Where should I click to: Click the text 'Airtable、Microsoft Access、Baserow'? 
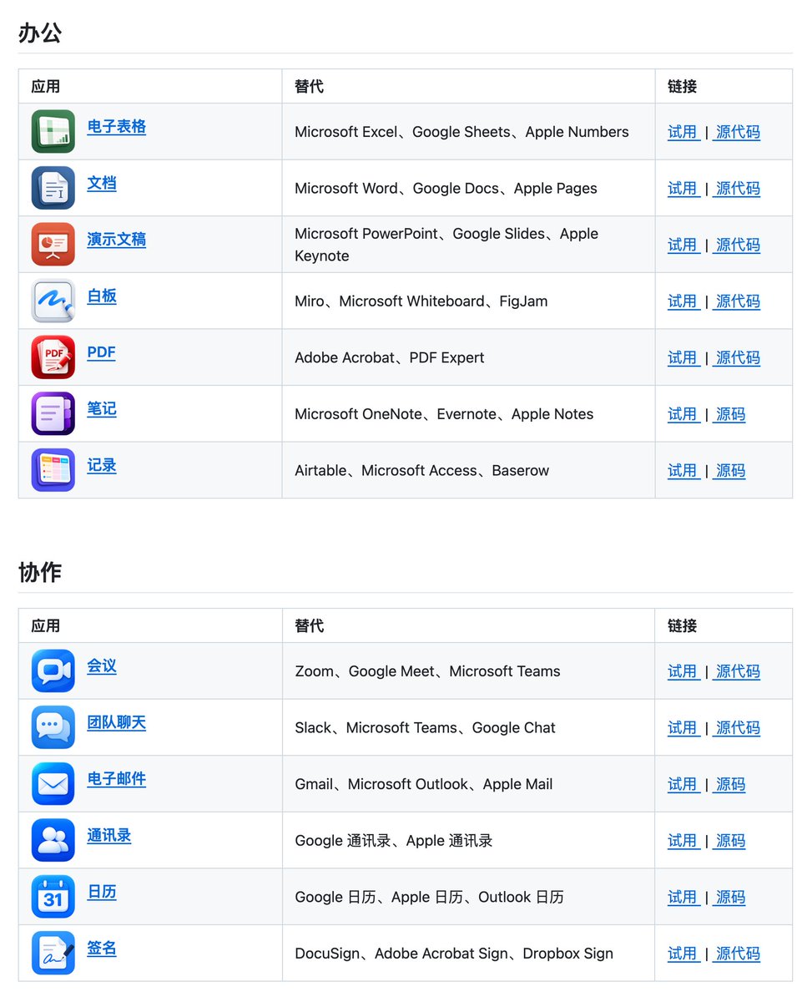point(422,471)
